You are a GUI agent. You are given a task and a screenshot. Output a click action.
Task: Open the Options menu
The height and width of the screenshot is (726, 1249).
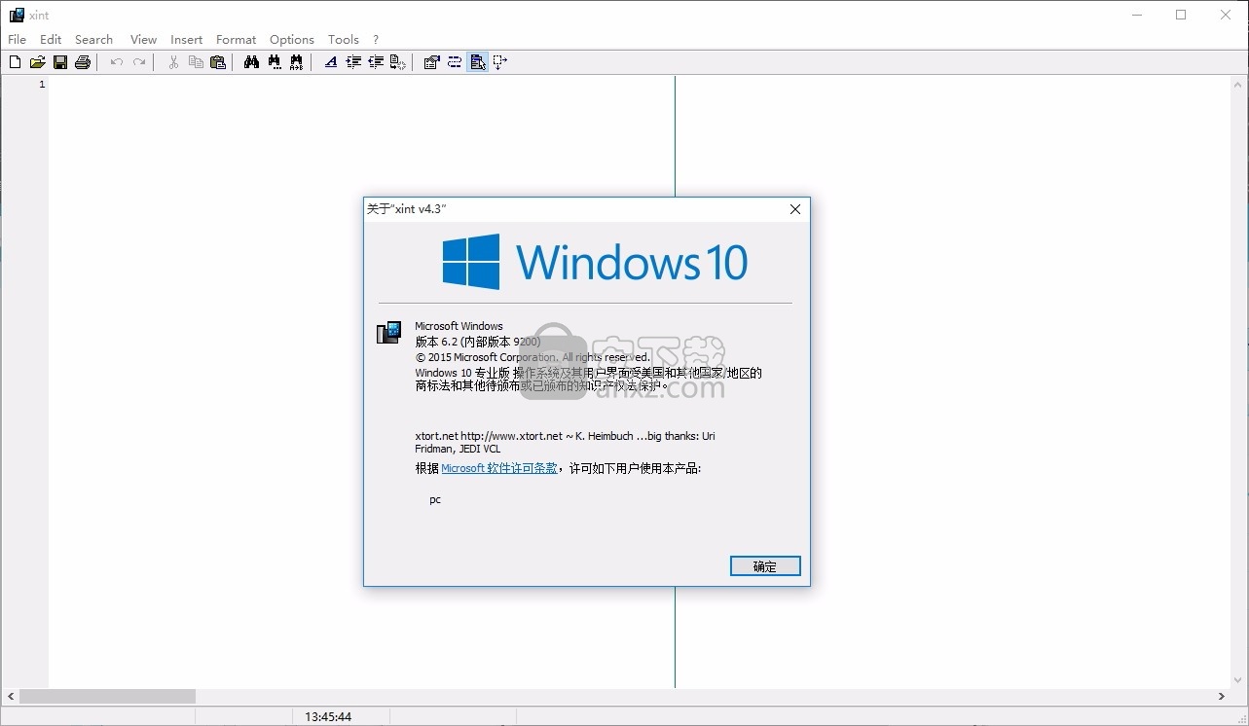[292, 40]
